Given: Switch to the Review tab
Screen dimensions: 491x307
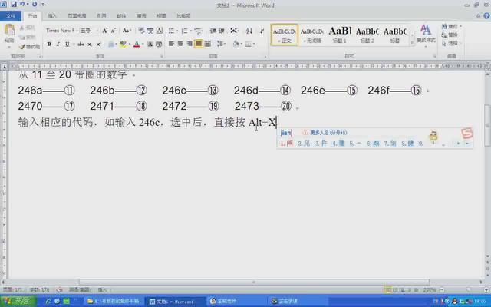Looking at the screenshot, I should point(141,15).
